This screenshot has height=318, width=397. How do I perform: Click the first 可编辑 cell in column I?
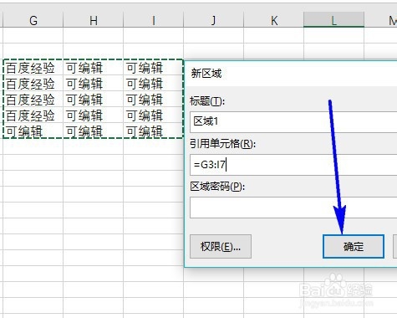[153, 67]
